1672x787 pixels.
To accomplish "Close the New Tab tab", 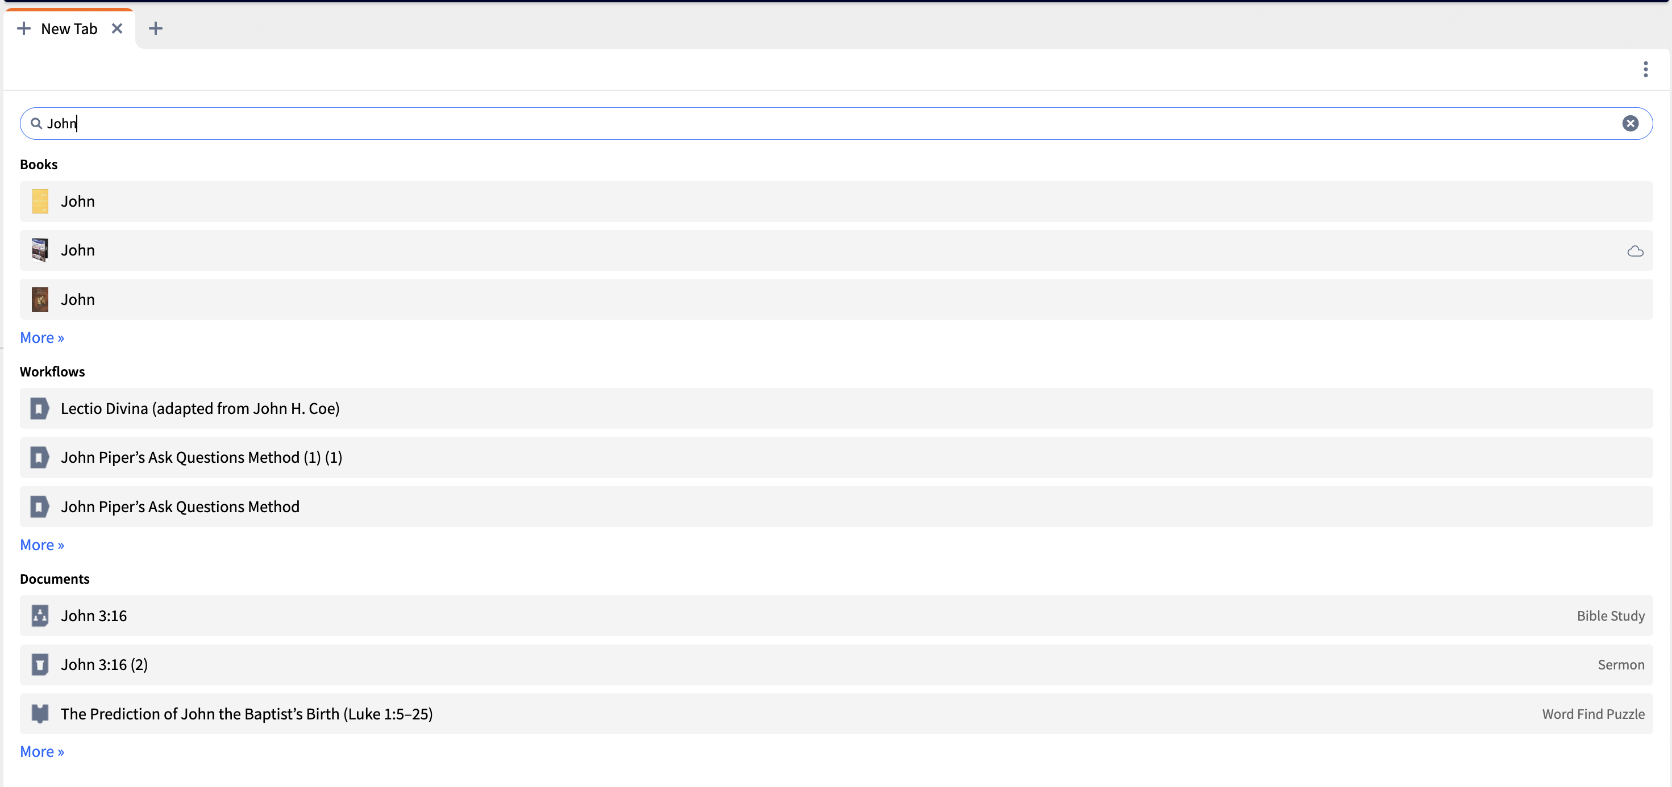I will [x=117, y=28].
